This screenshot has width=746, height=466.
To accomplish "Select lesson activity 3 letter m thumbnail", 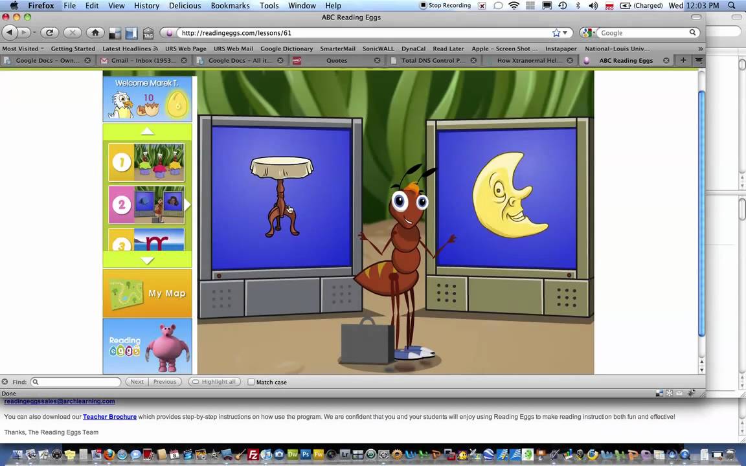I will click(146, 239).
